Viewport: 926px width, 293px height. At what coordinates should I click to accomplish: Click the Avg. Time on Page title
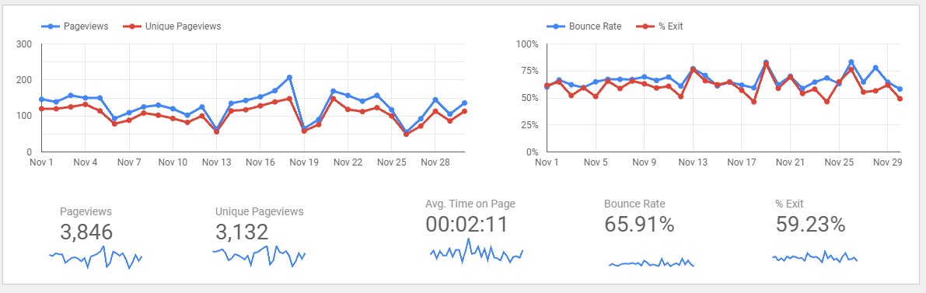470,204
